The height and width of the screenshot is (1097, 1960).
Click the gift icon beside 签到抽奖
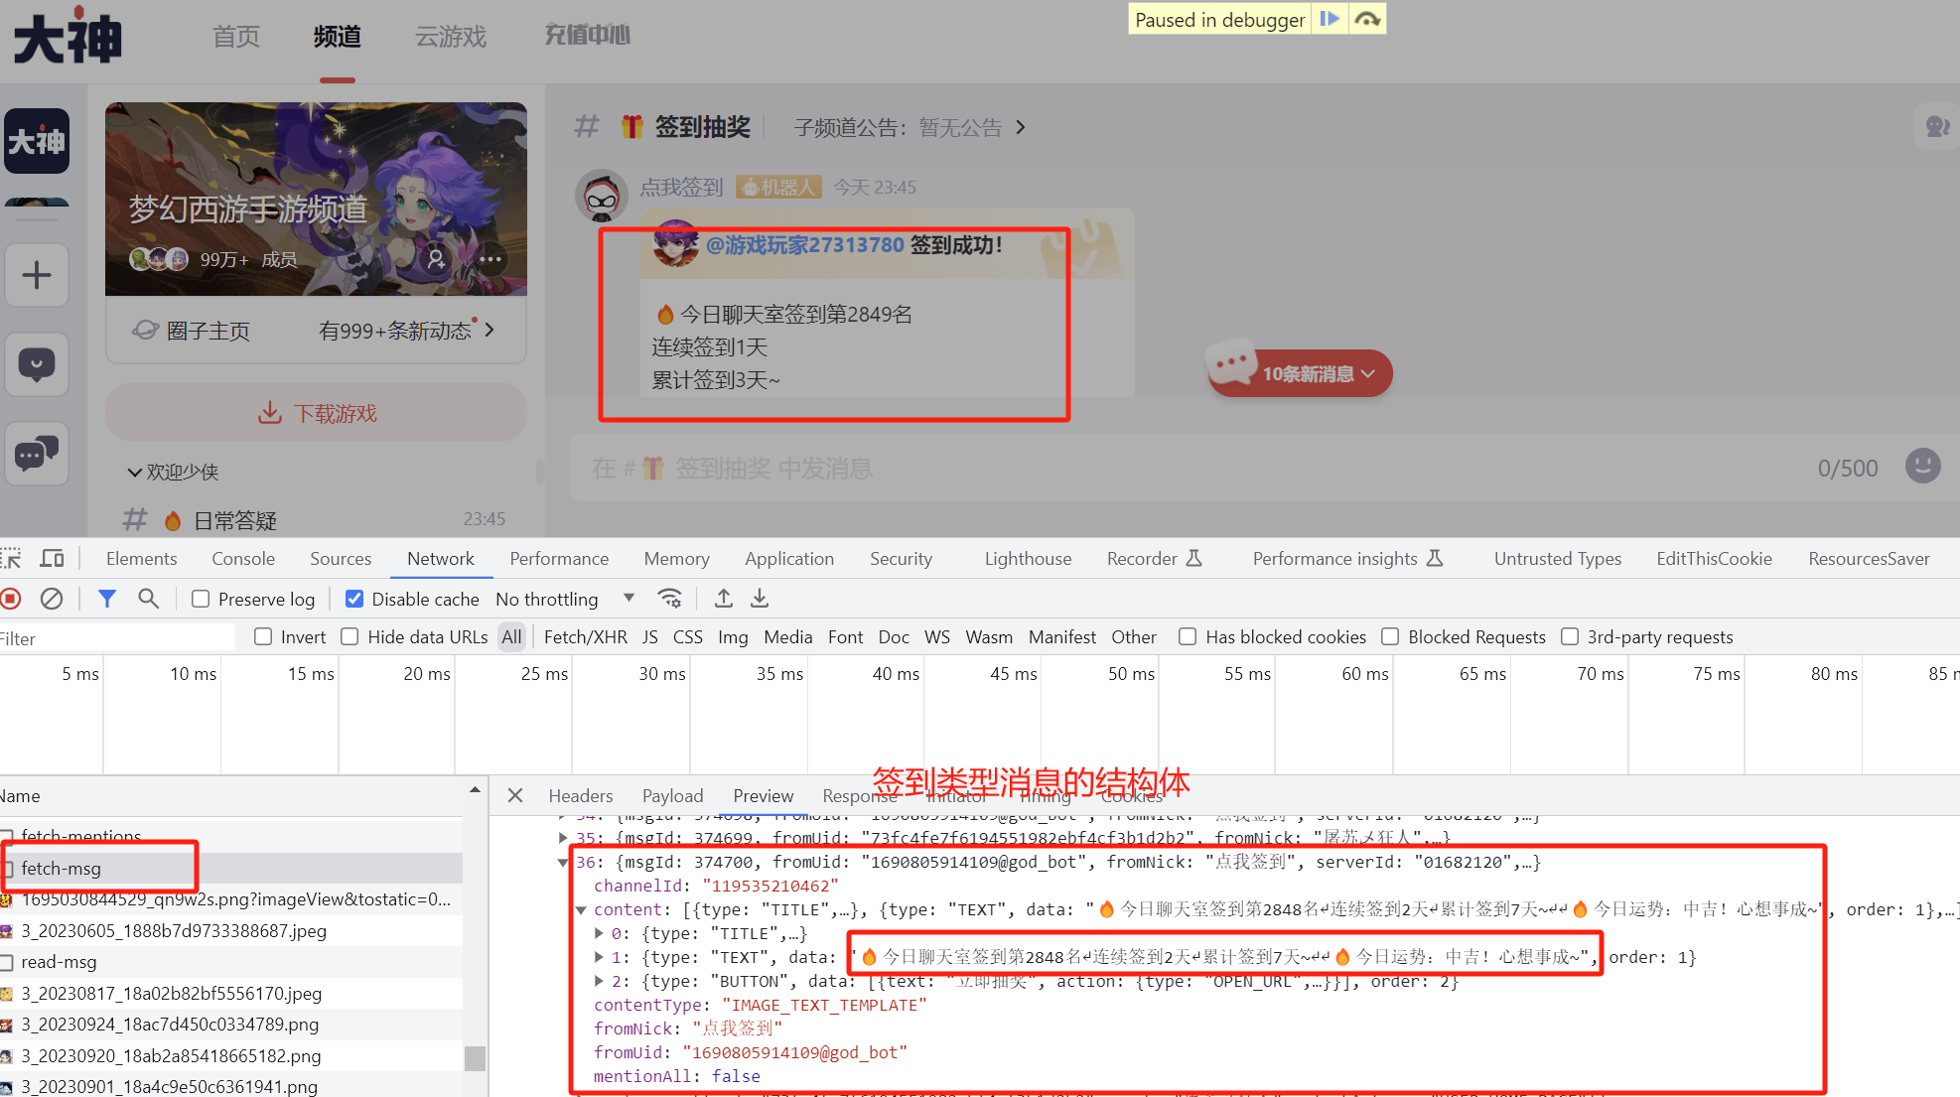pyautogui.click(x=631, y=127)
